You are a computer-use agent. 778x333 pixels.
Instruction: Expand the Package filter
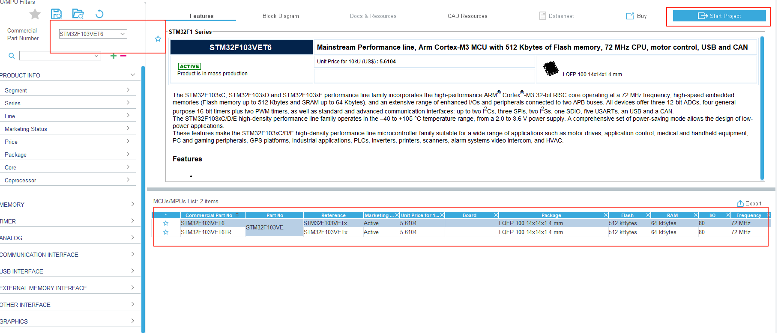point(128,154)
